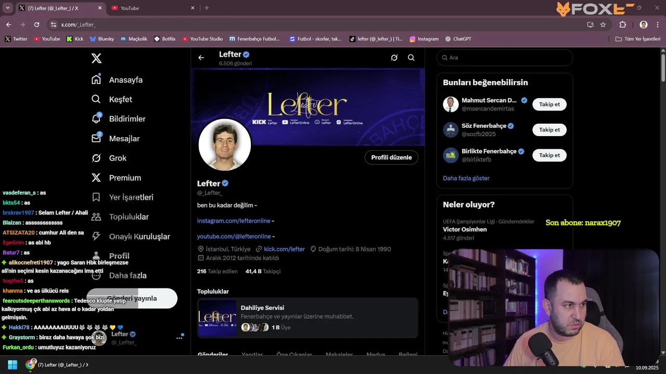This screenshot has width=666, height=374.
Task: Go to Anasayfa in the sidebar
Action: point(117,79)
